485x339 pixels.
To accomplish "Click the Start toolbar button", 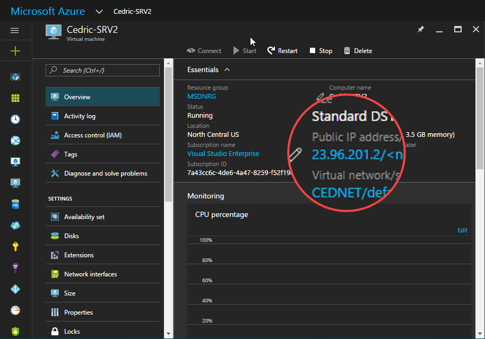I will [245, 51].
